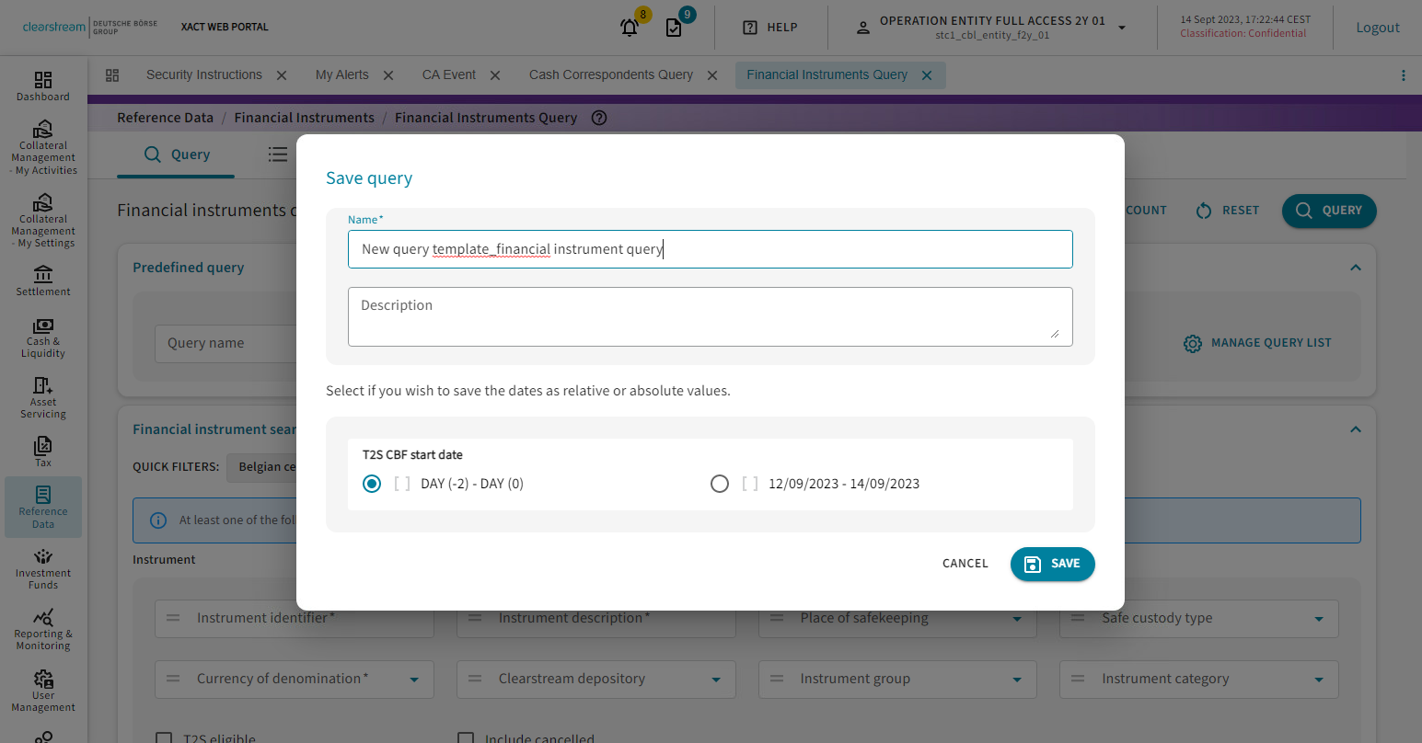Viewport: 1422px width, 743px height.
Task: Open the tasks checklist icon
Action: (x=675, y=28)
